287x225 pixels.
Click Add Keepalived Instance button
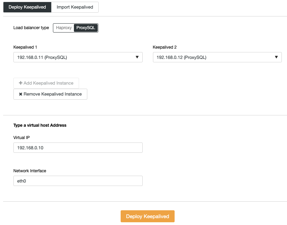pyautogui.click(x=46, y=83)
